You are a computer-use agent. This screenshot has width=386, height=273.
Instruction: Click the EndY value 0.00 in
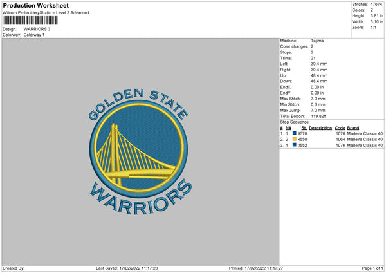[317, 93]
